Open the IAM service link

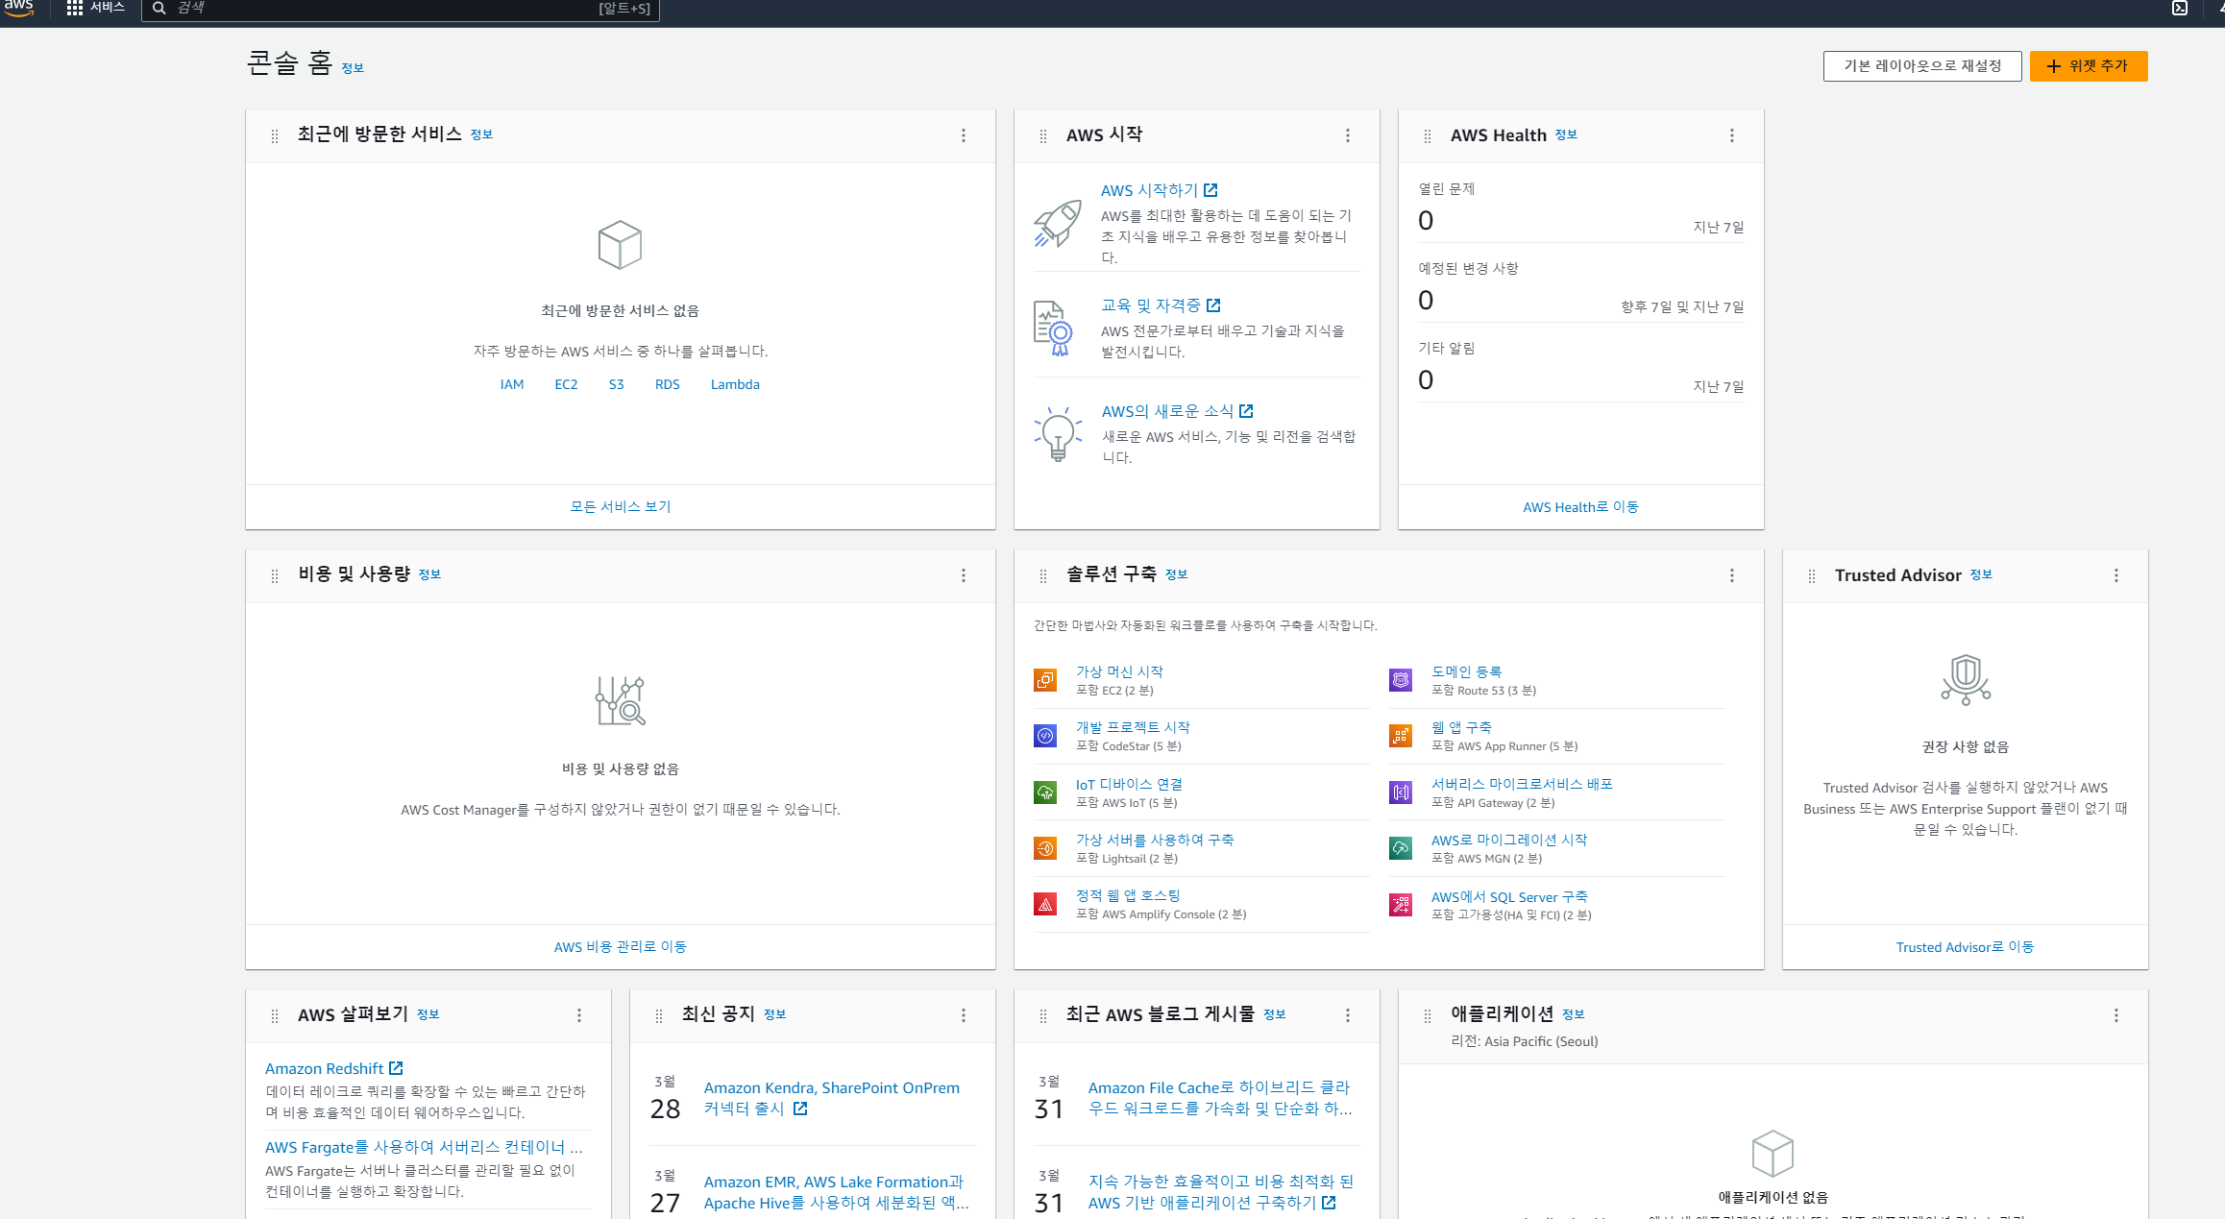point(512,384)
